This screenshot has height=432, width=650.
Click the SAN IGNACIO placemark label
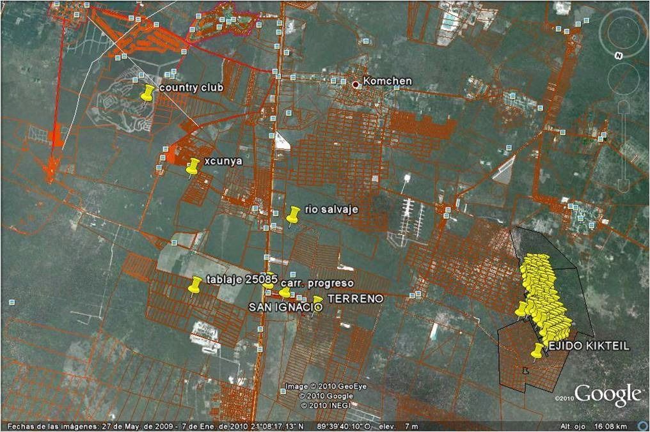[285, 307]
